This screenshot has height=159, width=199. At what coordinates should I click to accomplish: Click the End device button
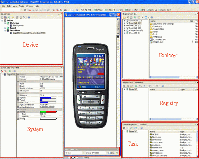(x=142, y=10)
